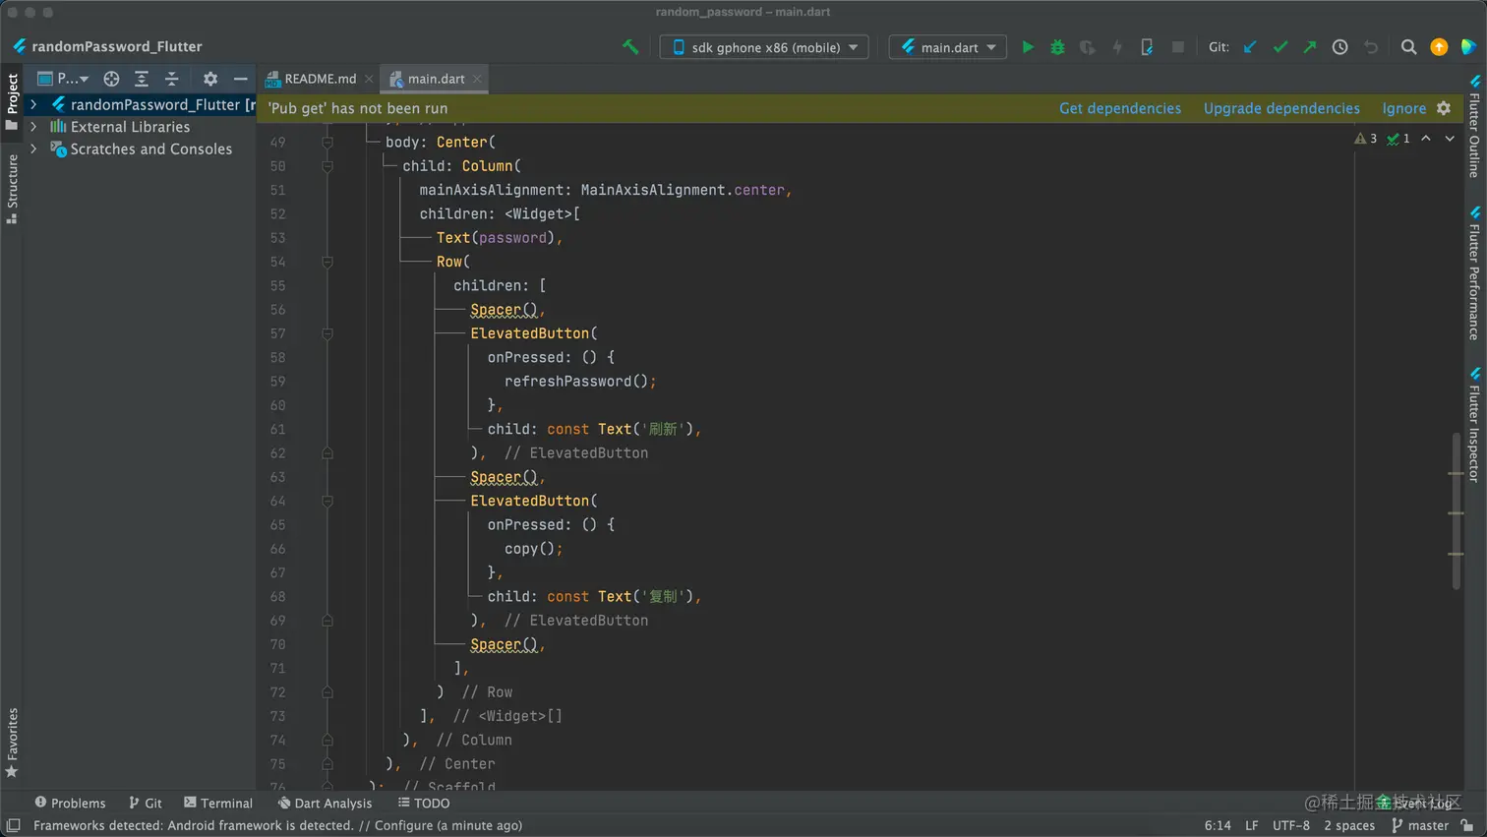Click the Flutter Hot Reload lightning icon
1487x837 pixels.
(x=1117, y=47)
